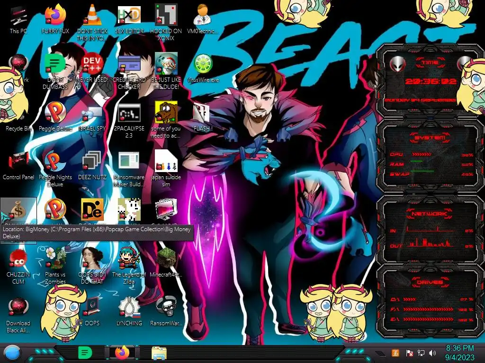Click the DRIVES widget header
The height and width of the screenshot is (363, 485).
pyautogui.click(x=430, y=282)
